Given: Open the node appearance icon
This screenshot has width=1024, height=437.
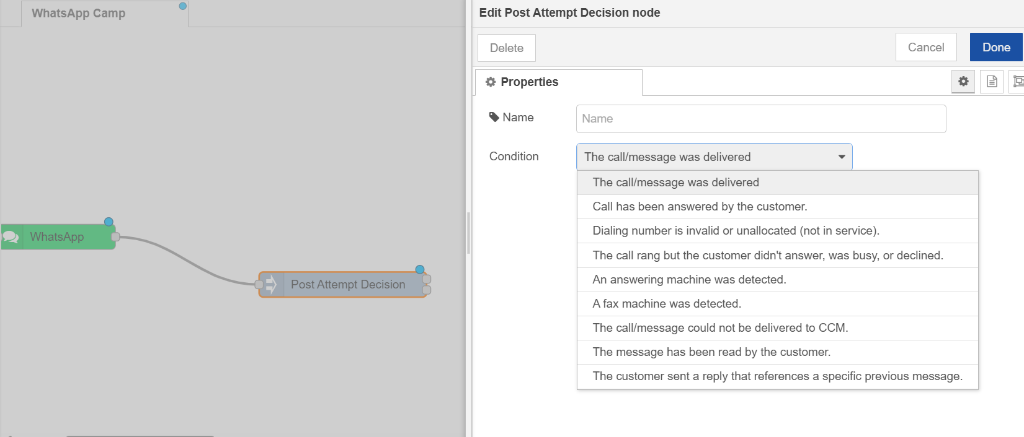Looking at the screenshot, I should pos(1017,82).
